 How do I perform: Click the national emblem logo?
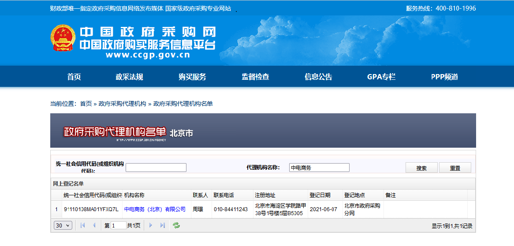(x=63, y=38)
